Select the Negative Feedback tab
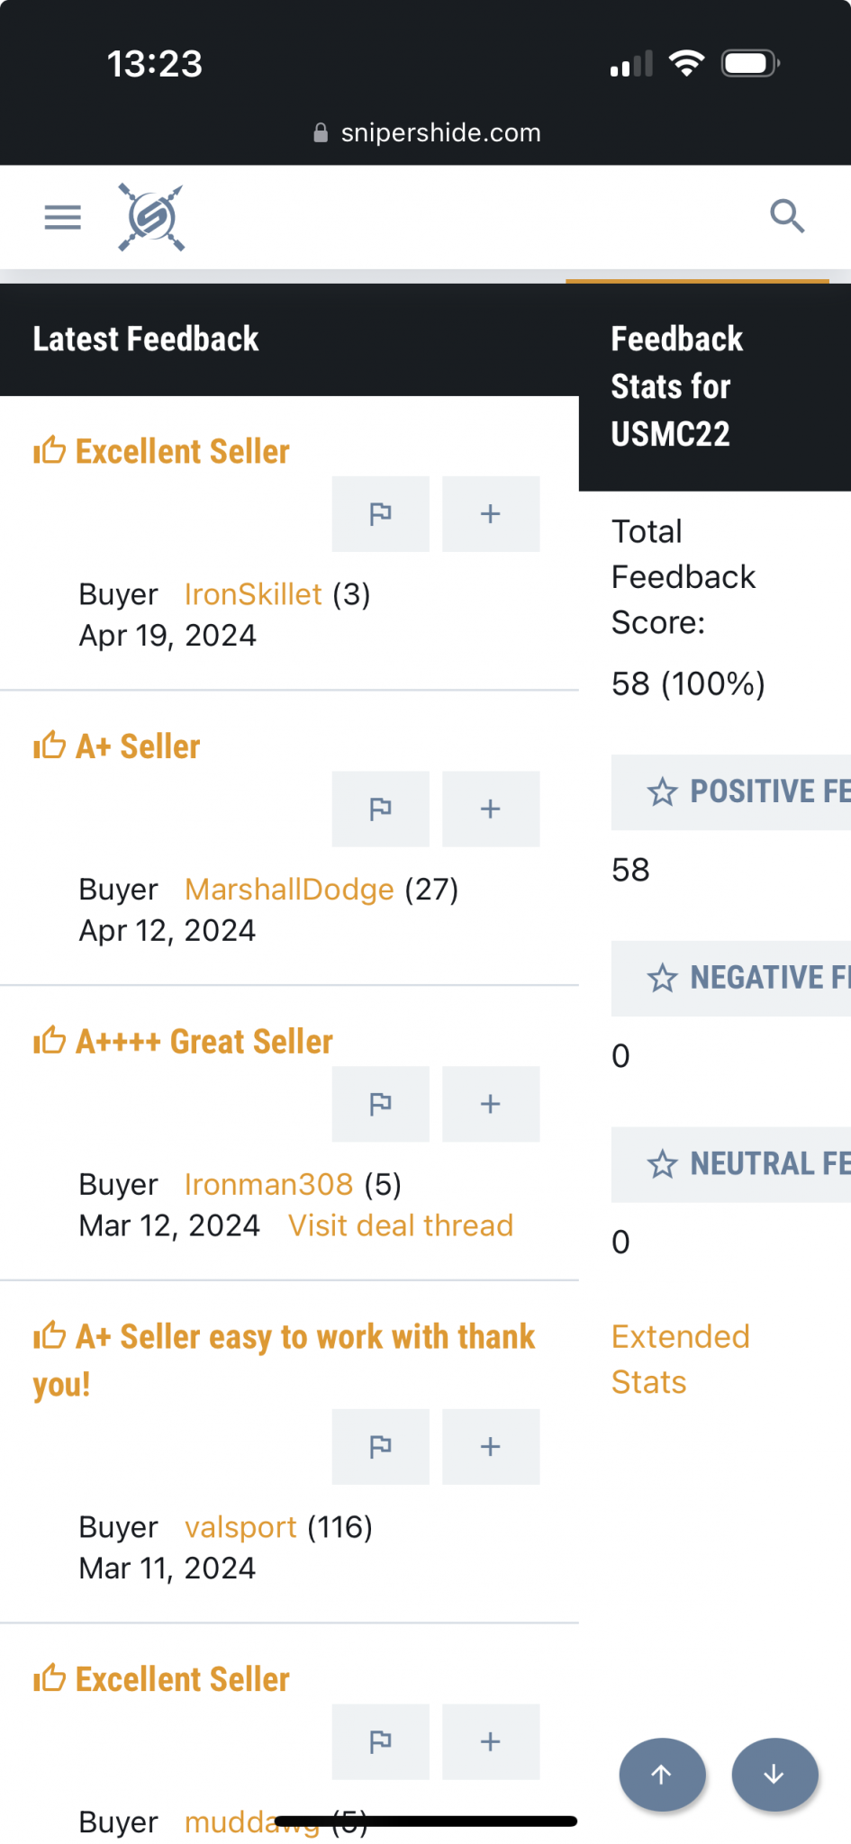The image size is (851, 1844). pos(731,979)
